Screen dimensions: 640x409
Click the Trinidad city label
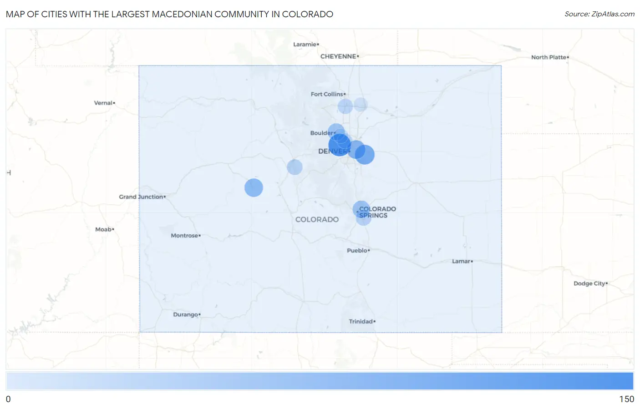[x=361, y=322]
